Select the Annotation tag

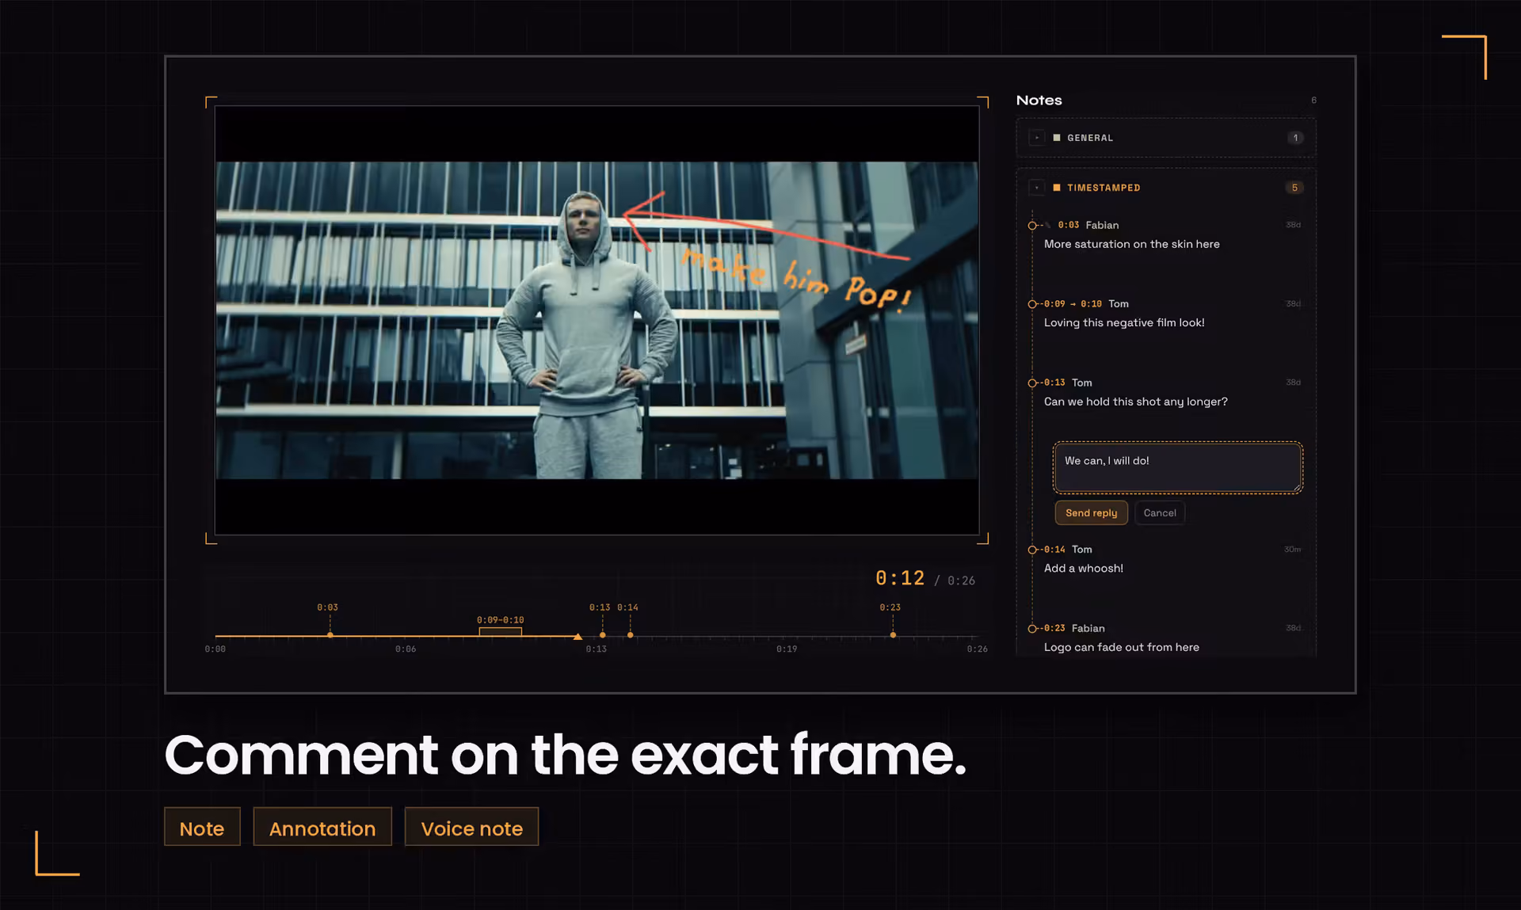click(322, 828)
